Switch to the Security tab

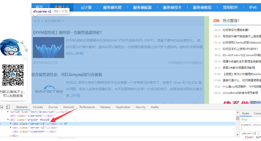pyautogui.click(x=140, y=107)
